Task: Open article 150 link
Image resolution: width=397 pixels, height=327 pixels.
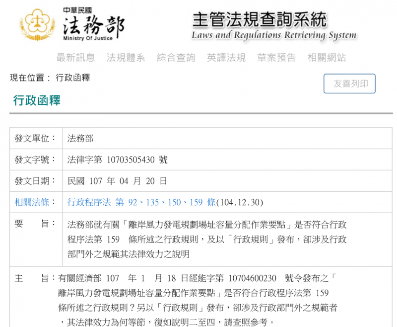Action: (174, 202)
